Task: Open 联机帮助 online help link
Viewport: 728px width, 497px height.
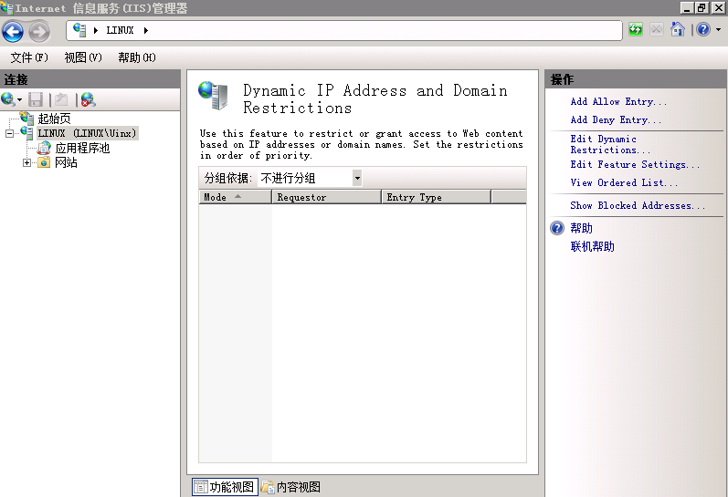Action: pos(593,246)
